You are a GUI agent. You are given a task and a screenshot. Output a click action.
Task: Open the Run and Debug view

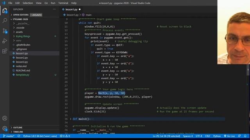(x=5, y=41)
